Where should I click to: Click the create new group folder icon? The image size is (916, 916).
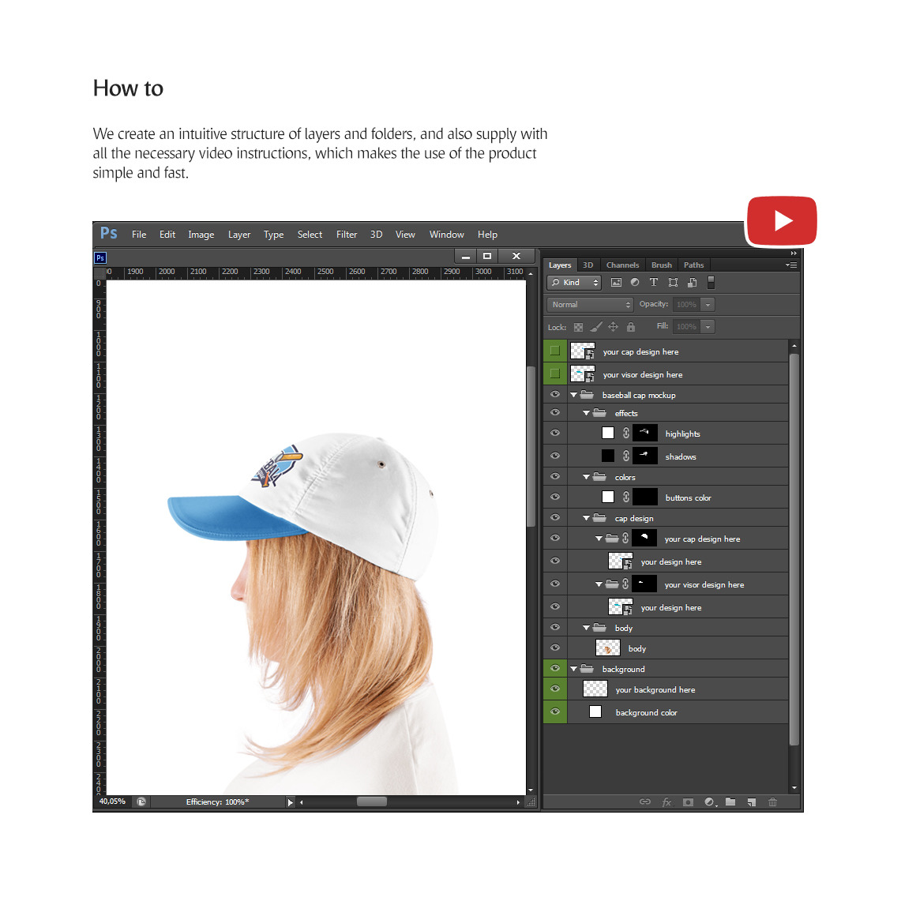coord(730,802)
